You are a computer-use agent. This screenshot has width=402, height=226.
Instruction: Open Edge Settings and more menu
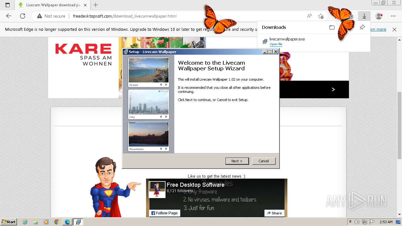pos(393,16)
